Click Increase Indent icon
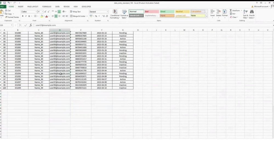Viewport: 274px width, 154px height. pyautogui.click(x=67, y=16)
